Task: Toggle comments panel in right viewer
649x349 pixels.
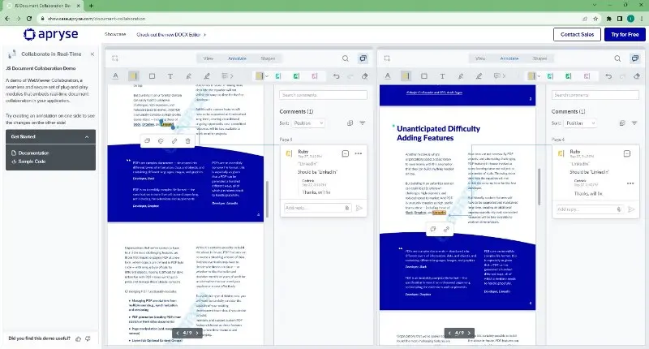Action: [x=635, y=58]
